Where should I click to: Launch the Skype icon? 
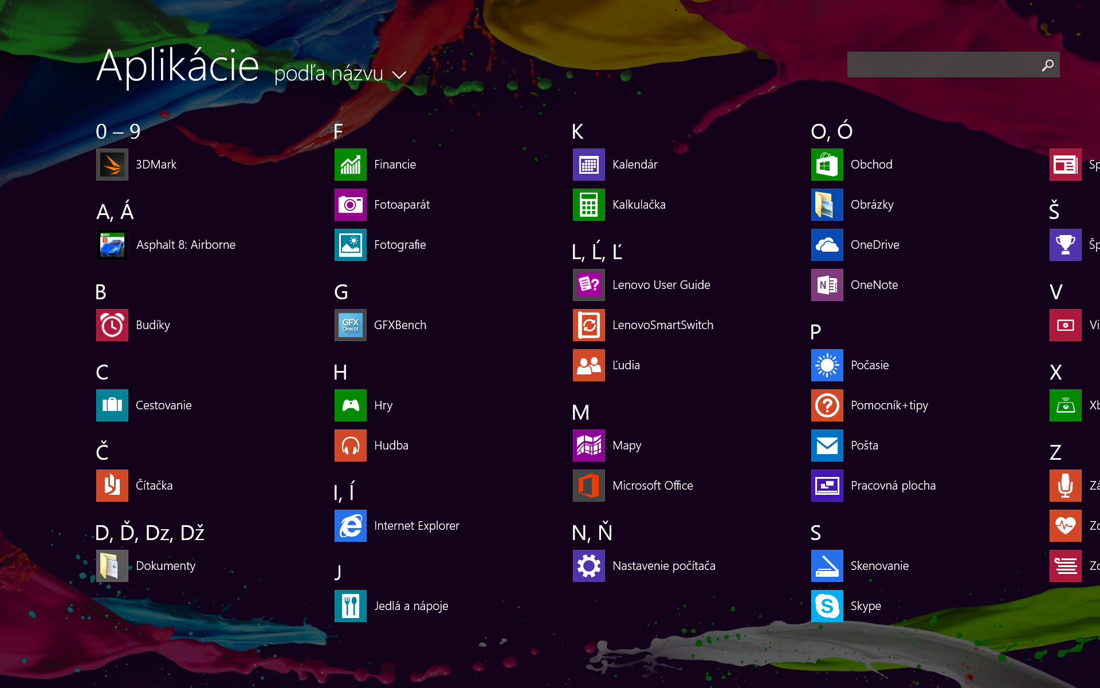827,606
